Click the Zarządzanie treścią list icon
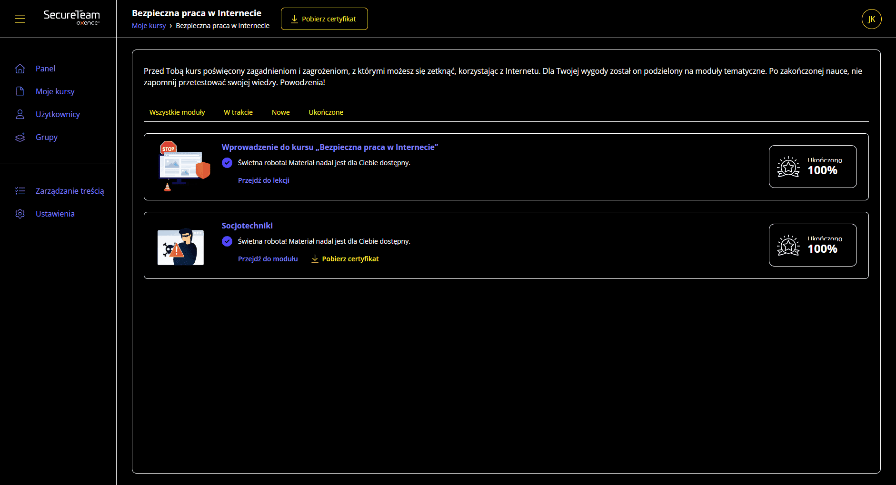The height and width of the screenshot is (485, 896). (x=20, y=191)
